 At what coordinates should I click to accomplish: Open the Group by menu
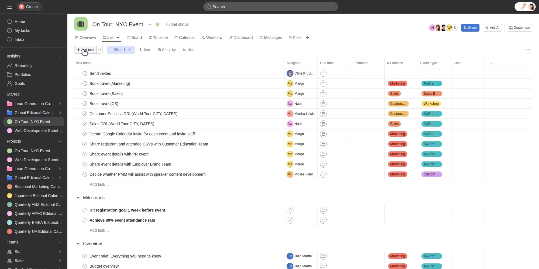(167, 50)
